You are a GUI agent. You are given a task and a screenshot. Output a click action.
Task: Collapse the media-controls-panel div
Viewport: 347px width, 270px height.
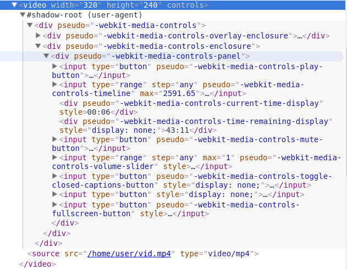[46, 56]
